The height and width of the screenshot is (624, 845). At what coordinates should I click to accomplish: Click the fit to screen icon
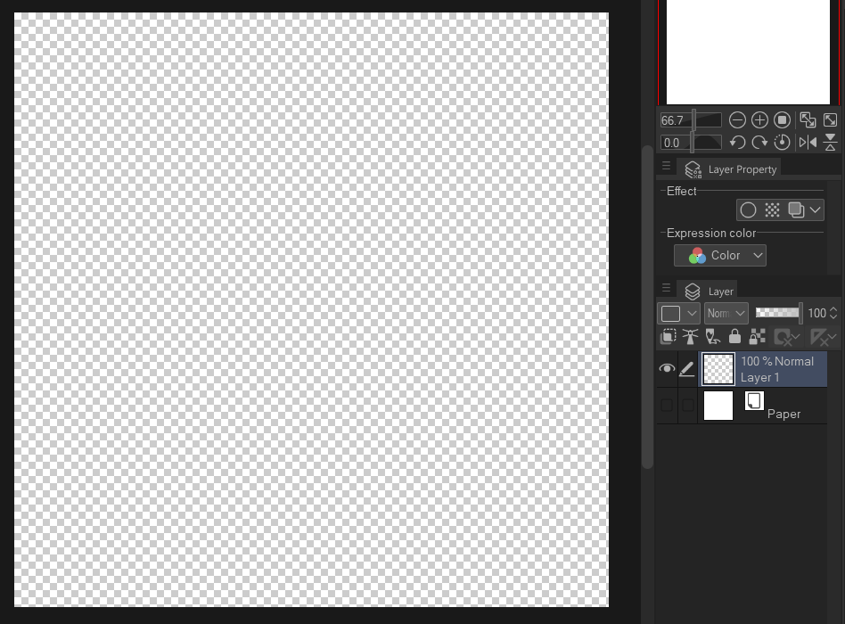coord(830,119)
